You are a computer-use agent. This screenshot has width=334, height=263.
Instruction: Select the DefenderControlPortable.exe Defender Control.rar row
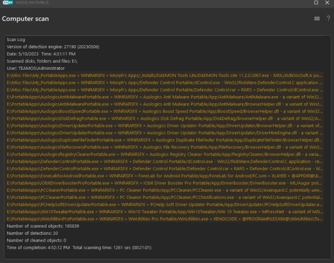coord(165,168)
